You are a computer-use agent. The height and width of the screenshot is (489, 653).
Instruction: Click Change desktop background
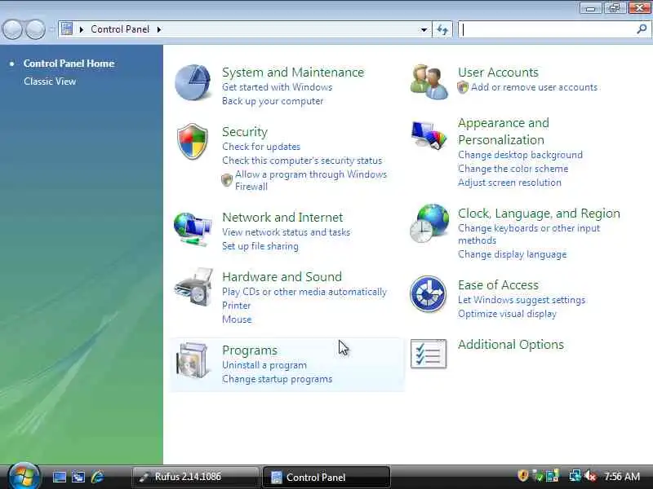pos(521,155)
